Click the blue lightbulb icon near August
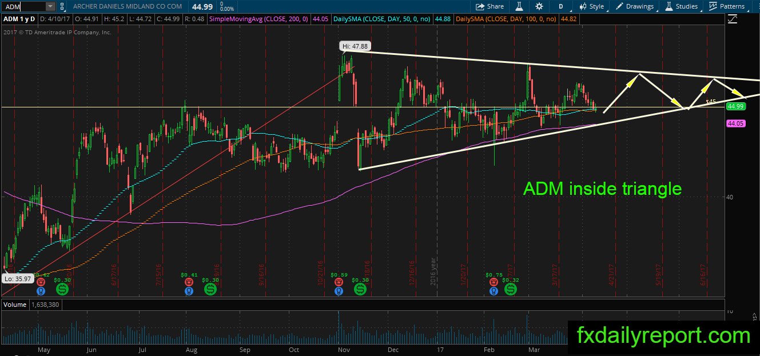 tap(189, 291)
